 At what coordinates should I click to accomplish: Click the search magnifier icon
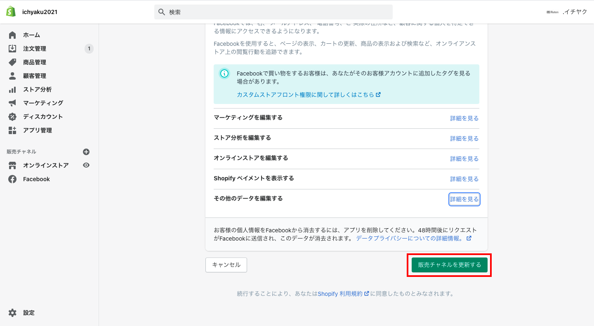[162, 12]
